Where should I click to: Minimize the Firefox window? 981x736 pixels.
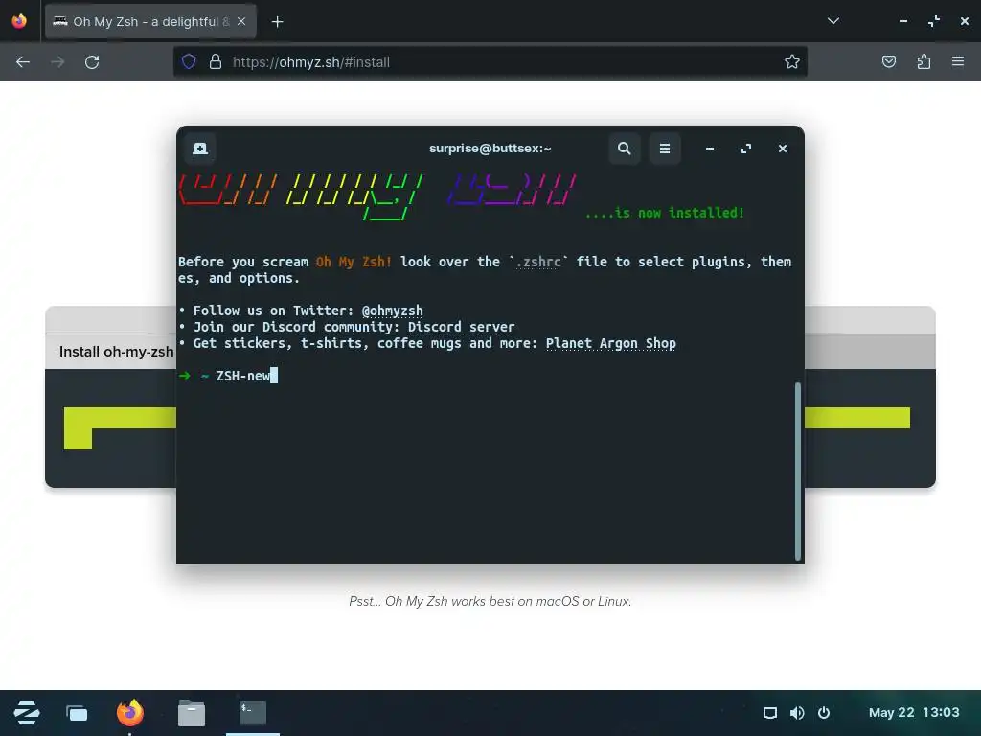pos(902,21)
